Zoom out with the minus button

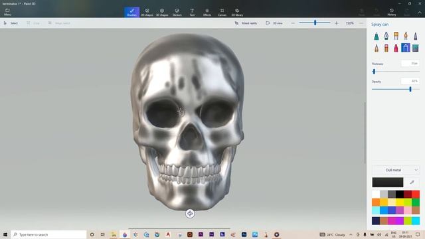click(293, 23)
